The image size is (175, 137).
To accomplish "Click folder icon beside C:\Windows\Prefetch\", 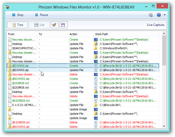I will [96, 48].
